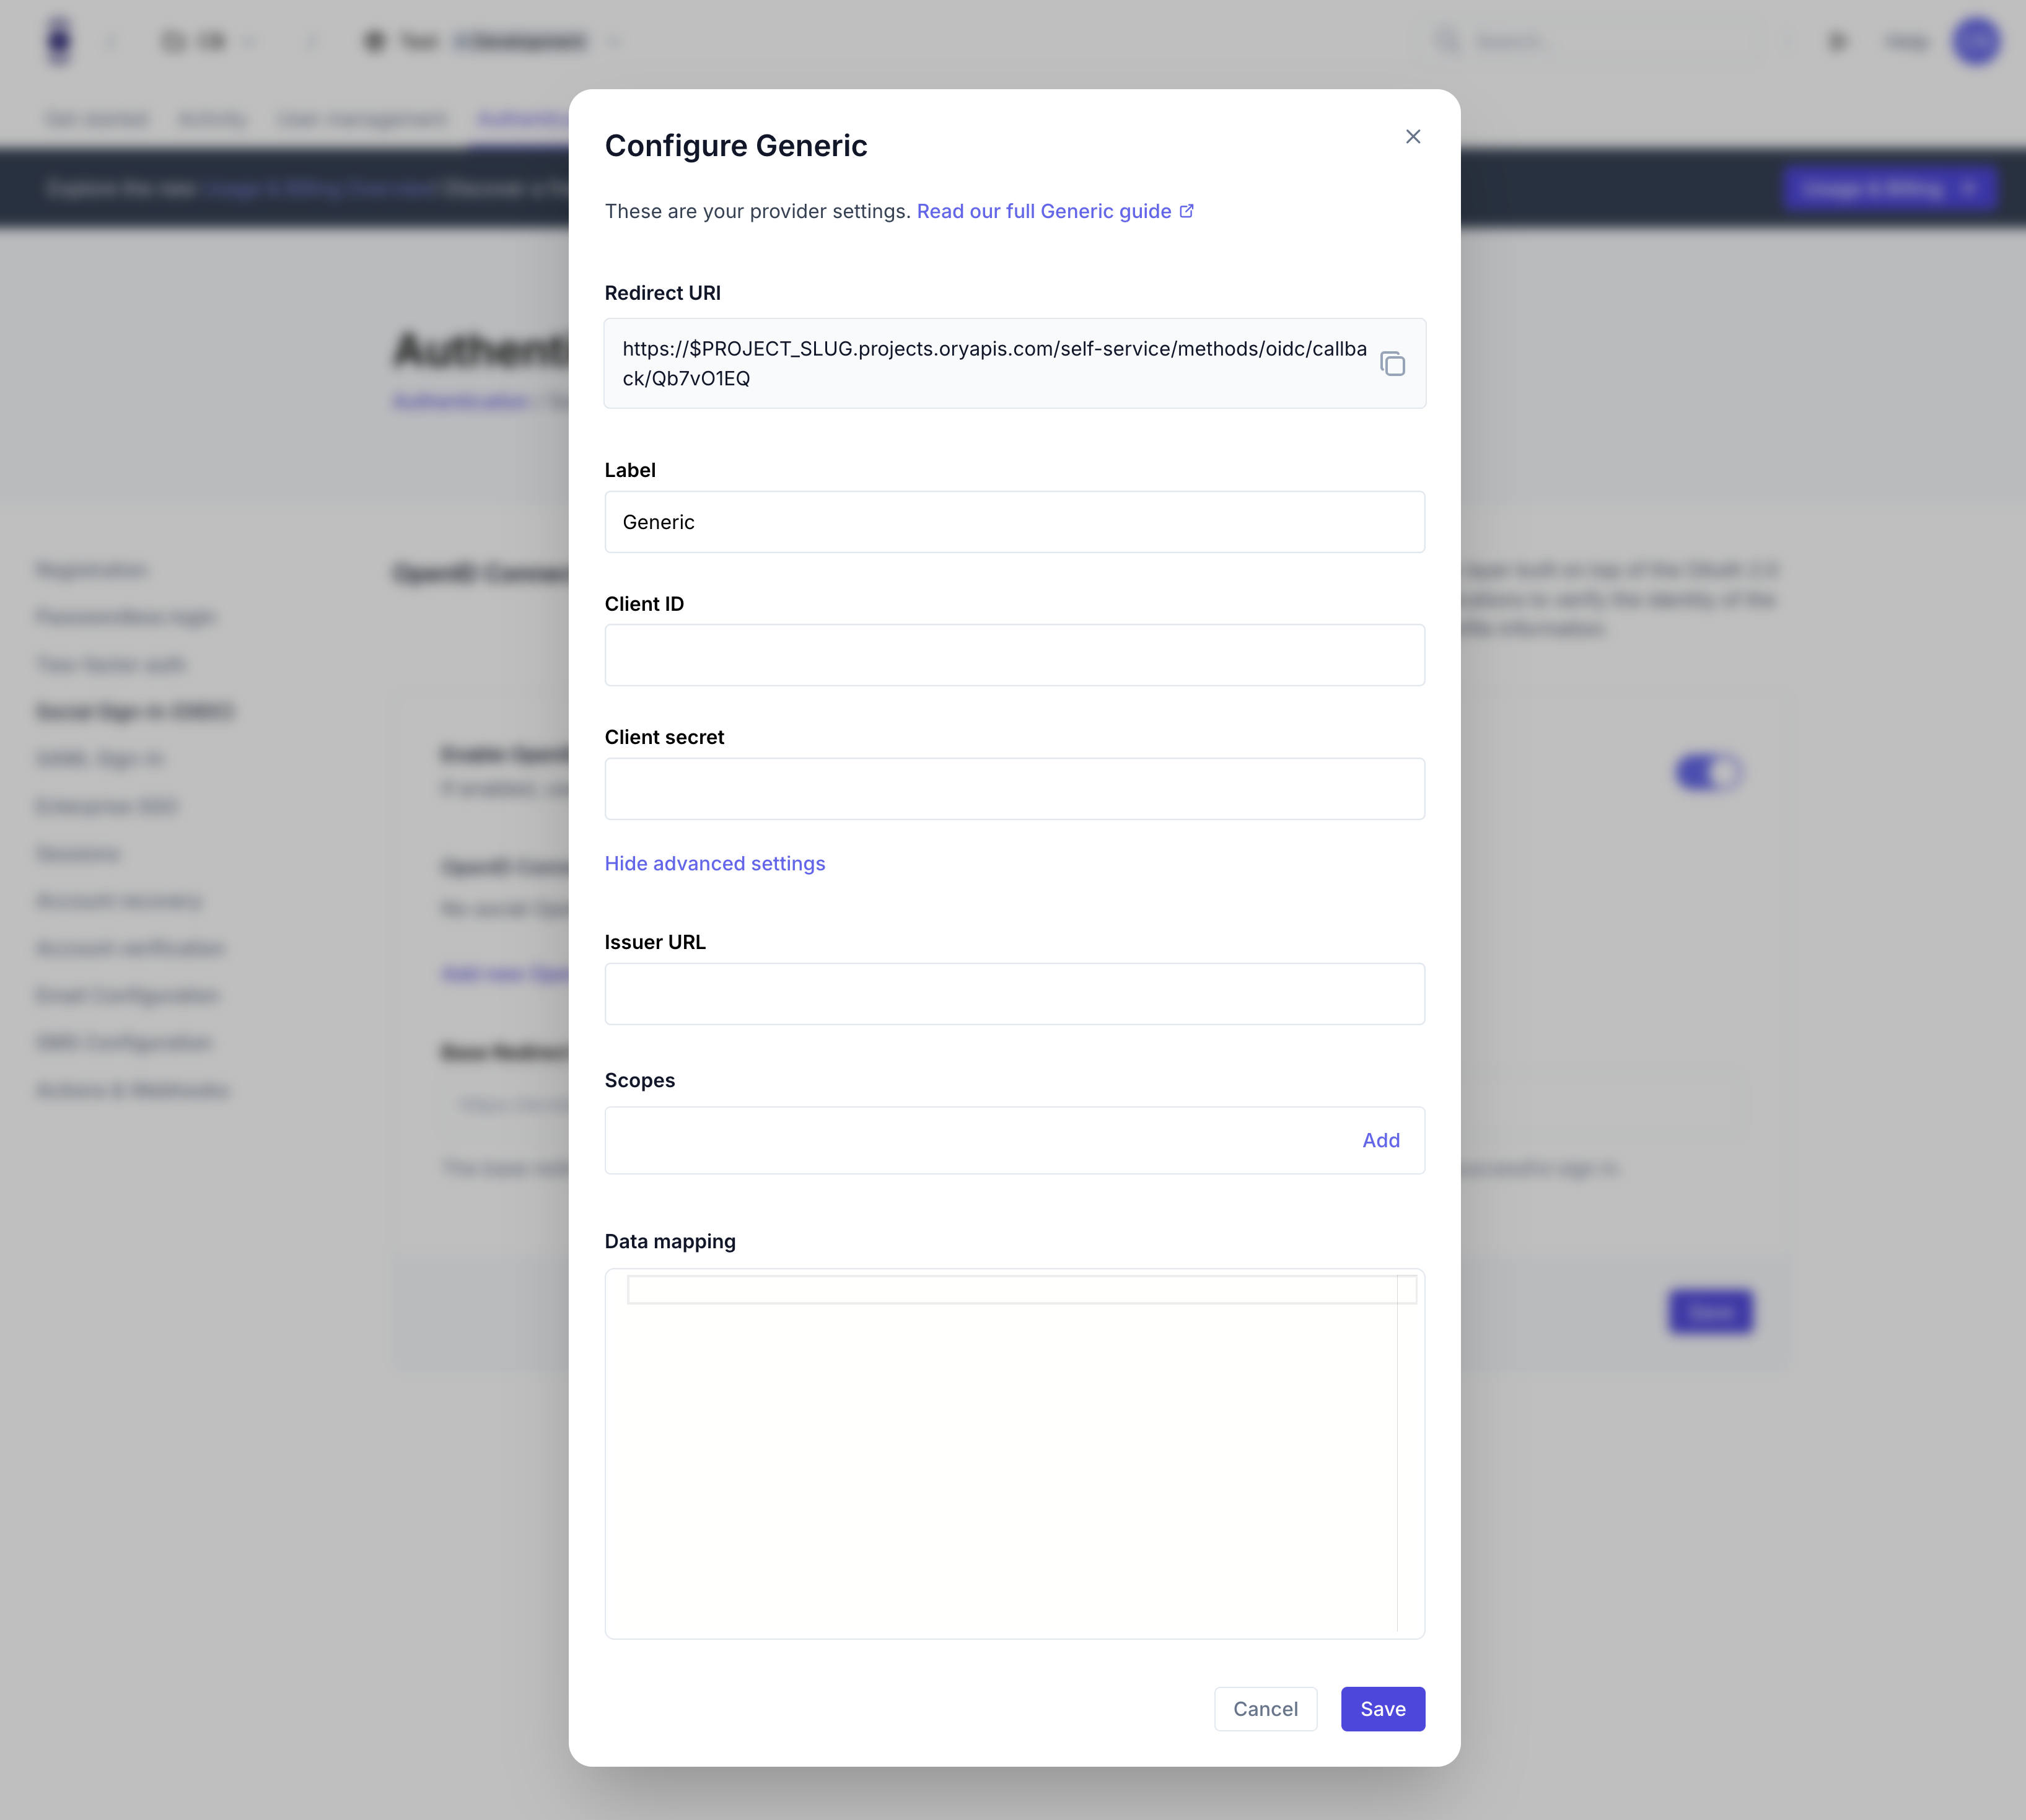Open the Read our full Generic guide link

click(1044, 210)
